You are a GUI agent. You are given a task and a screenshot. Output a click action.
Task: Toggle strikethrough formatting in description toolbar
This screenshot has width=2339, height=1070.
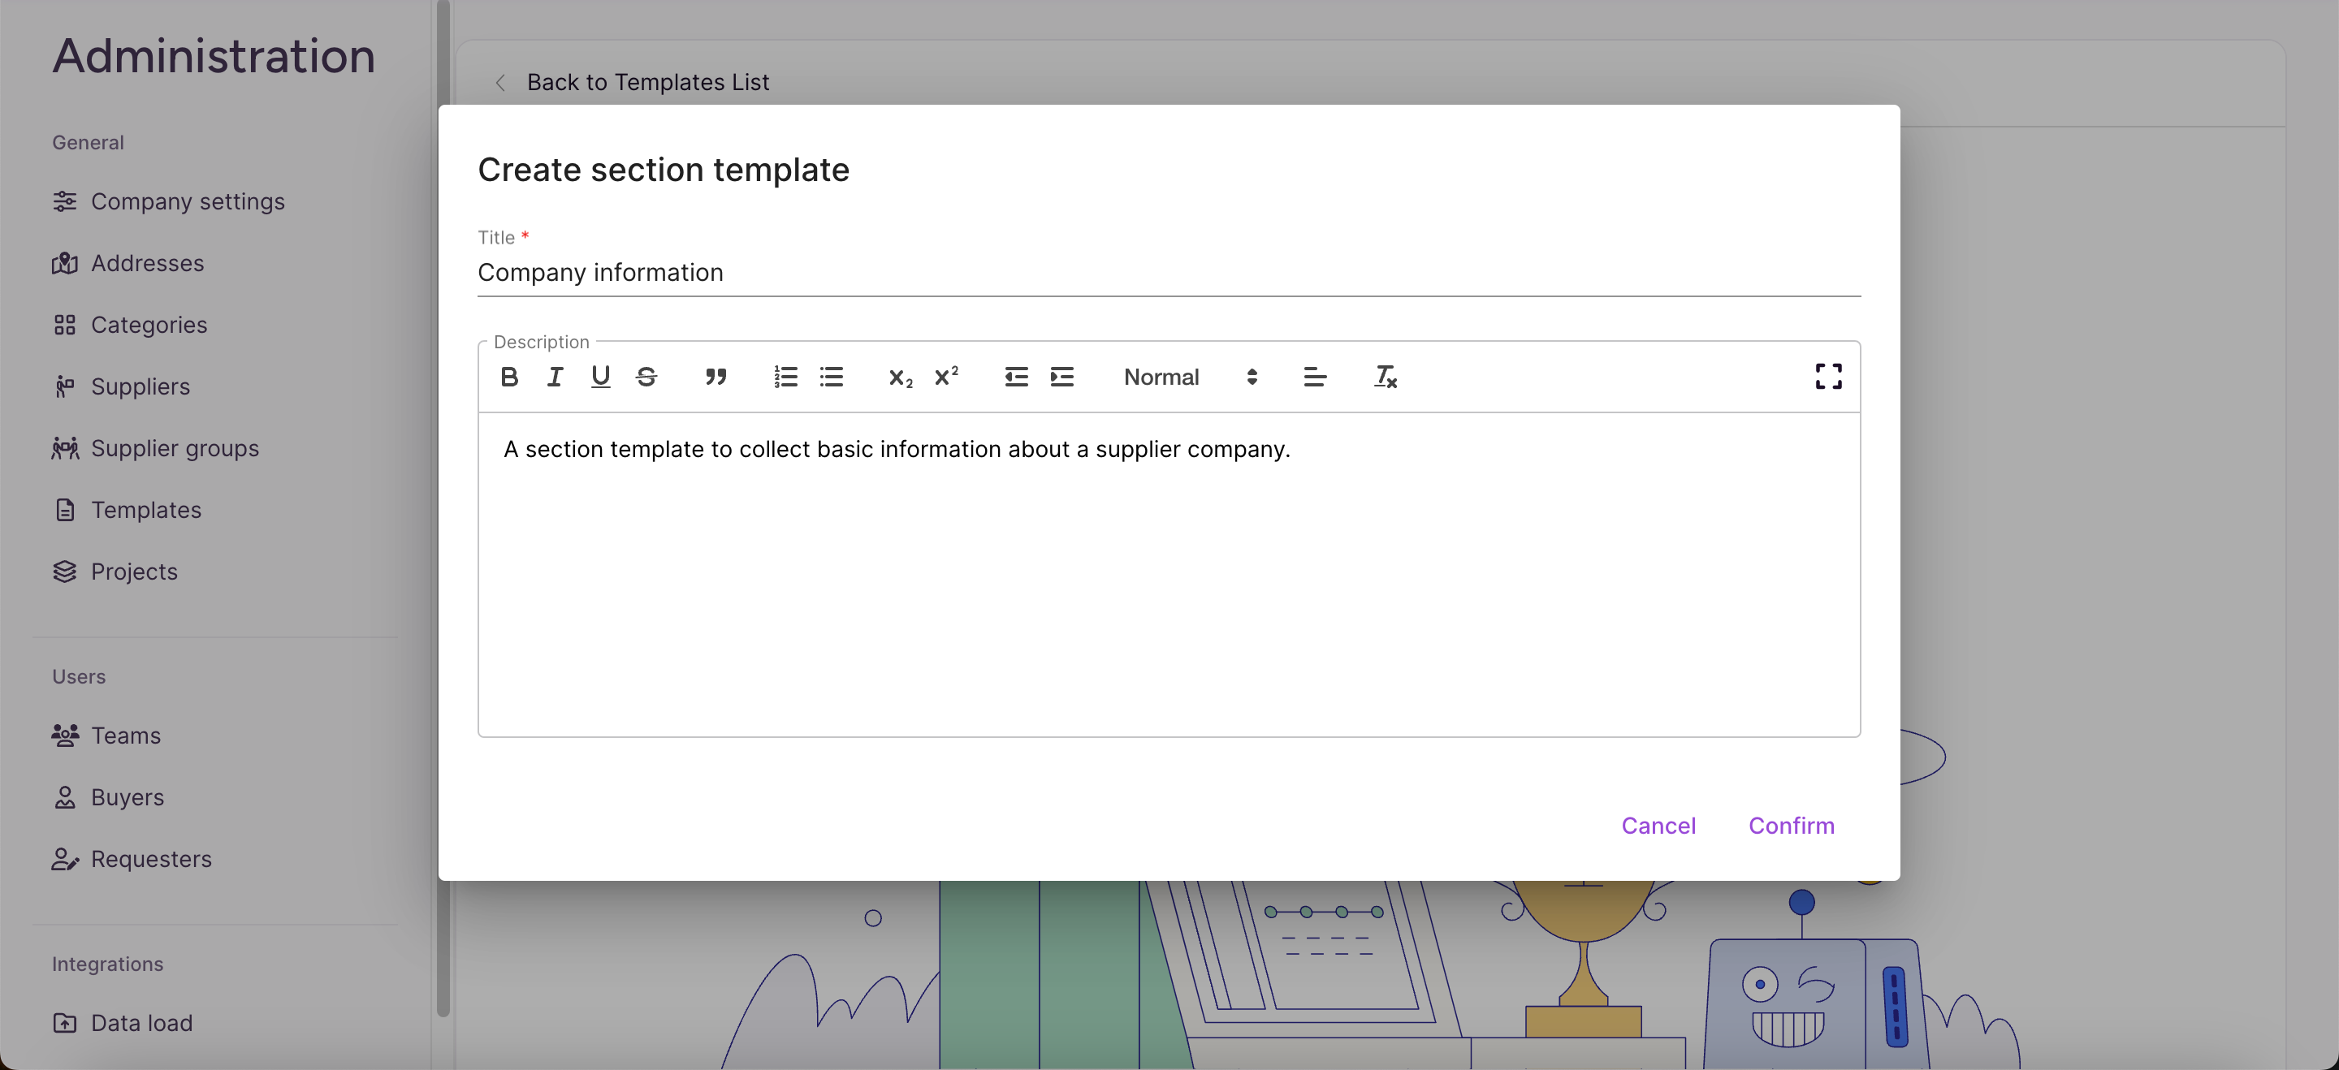pyautogui.click(x=646, y=377)
